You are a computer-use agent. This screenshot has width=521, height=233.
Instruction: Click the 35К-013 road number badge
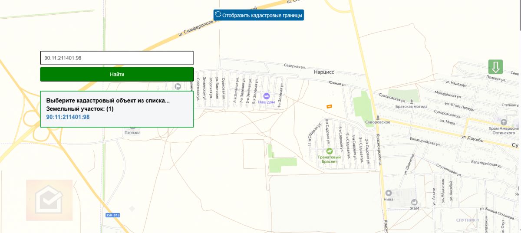pyautogui.click(x=112, y=215)
